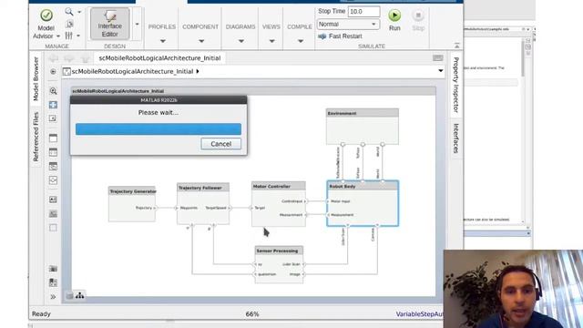
Task: Click the reference component palette icon
Action: coord(53,166)
